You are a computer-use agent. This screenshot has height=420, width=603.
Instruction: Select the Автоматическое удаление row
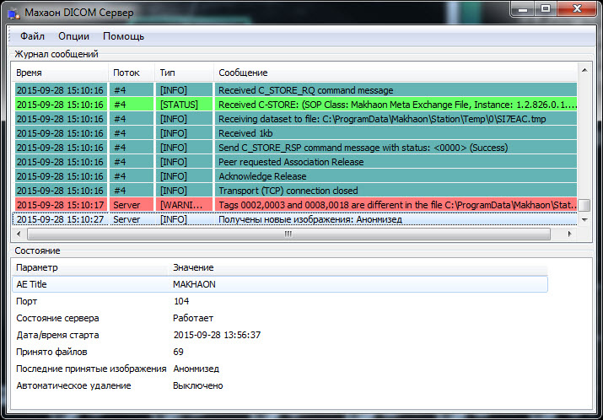pyautogui.click(x=280, y=385)
